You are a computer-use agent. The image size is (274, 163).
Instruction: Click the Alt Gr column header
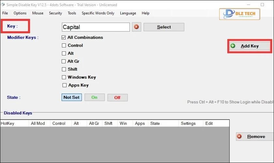[x=94, y=123]
